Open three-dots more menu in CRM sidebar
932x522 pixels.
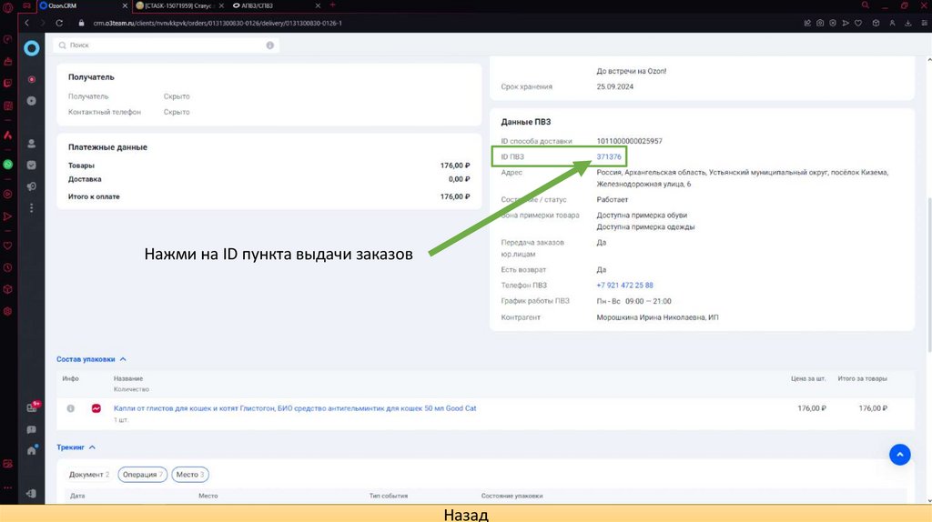pyautogui.click(x=32, y=208)
